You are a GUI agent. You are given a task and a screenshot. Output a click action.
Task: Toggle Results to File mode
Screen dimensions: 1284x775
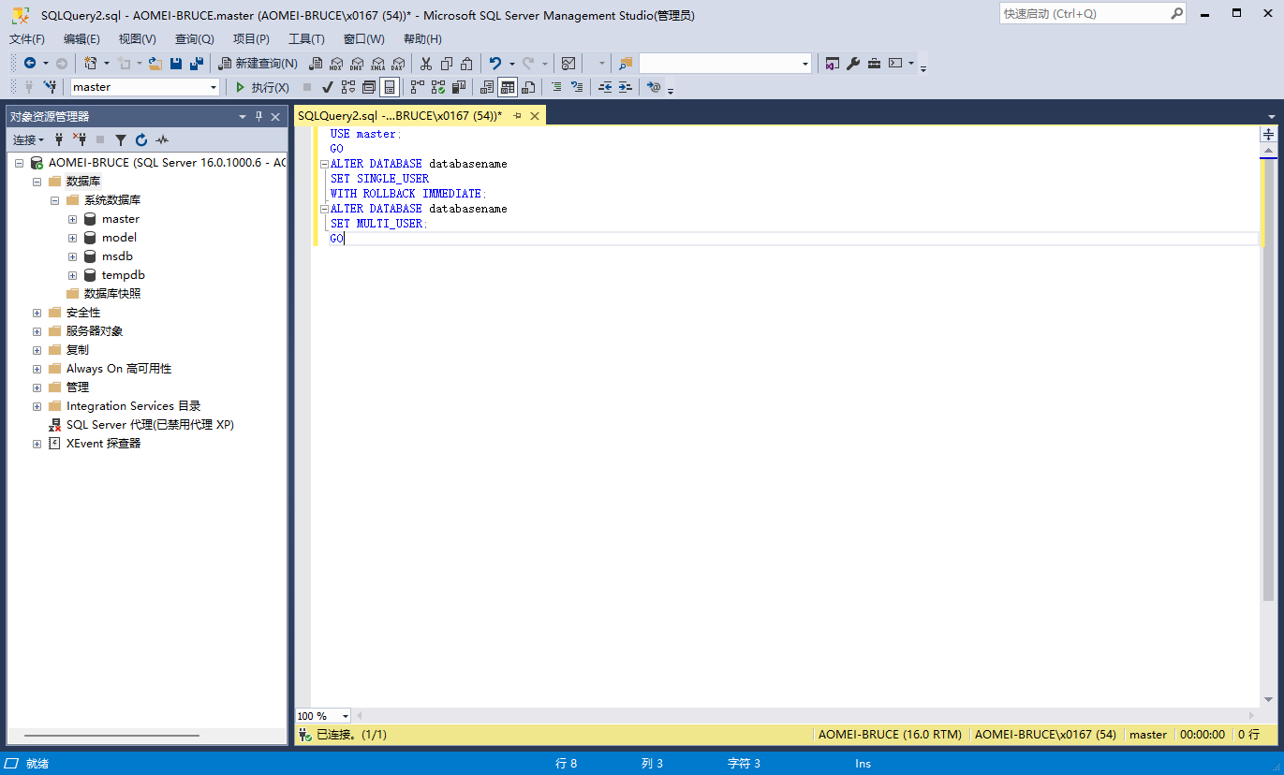528,87
